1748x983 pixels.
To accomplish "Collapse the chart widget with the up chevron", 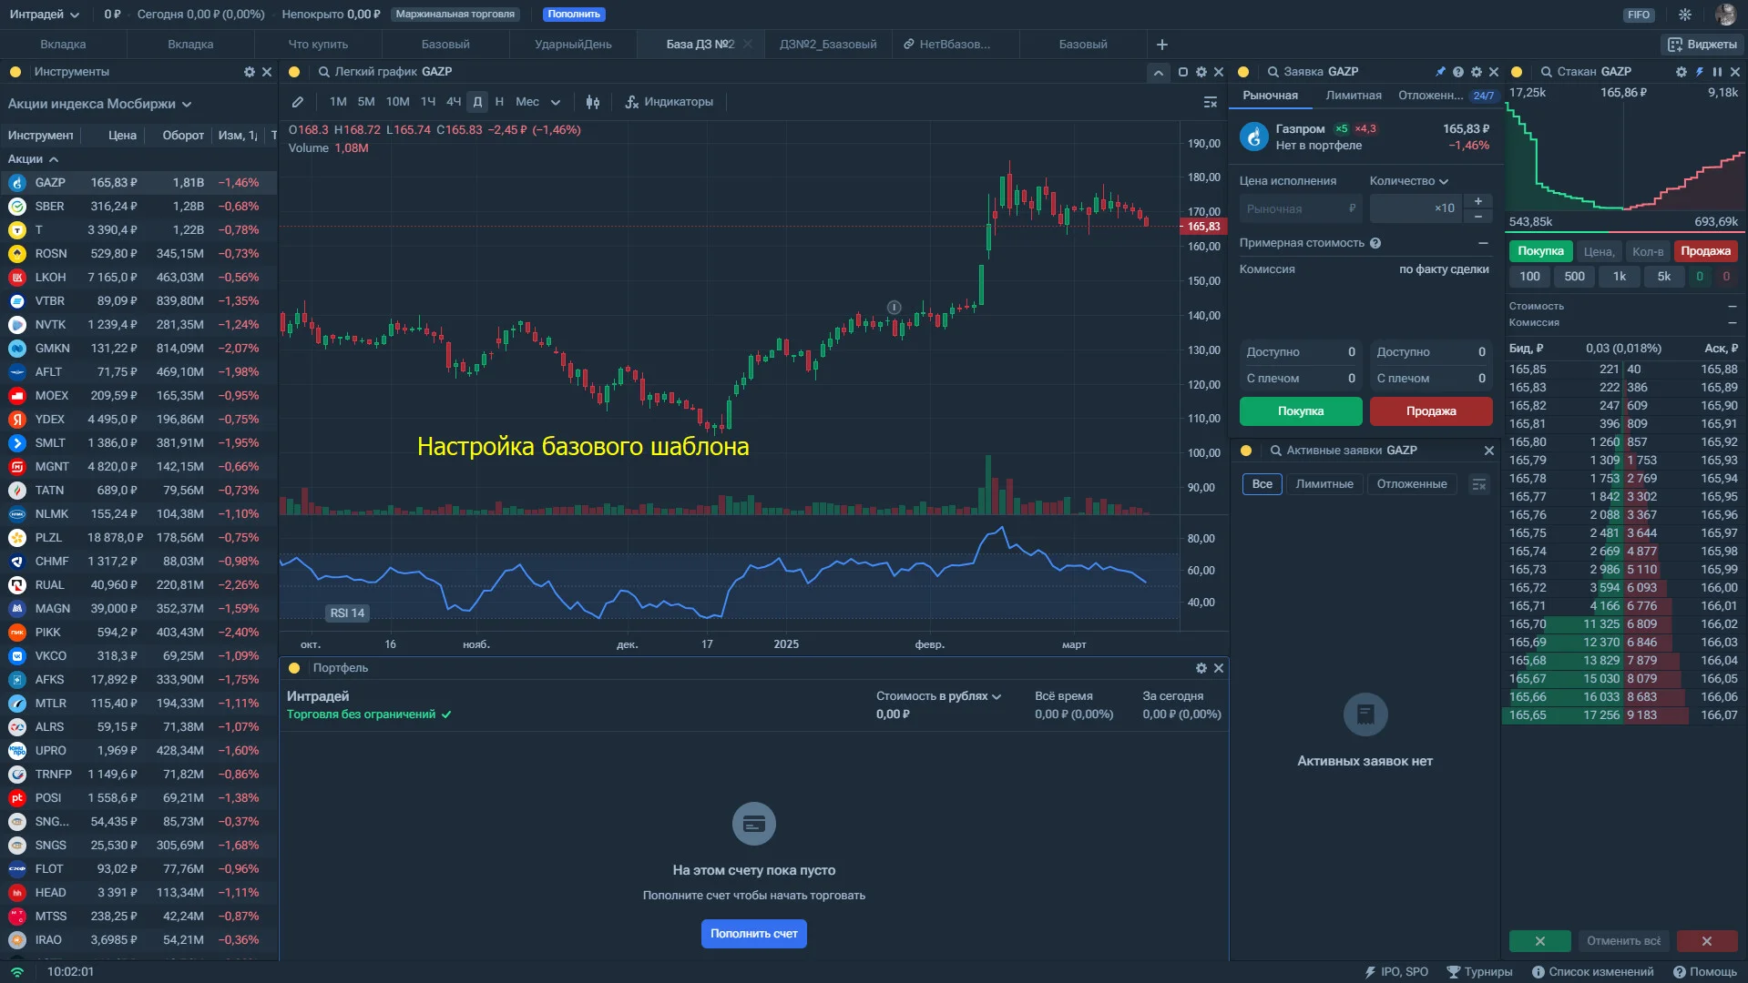I will click(1158, 73).
